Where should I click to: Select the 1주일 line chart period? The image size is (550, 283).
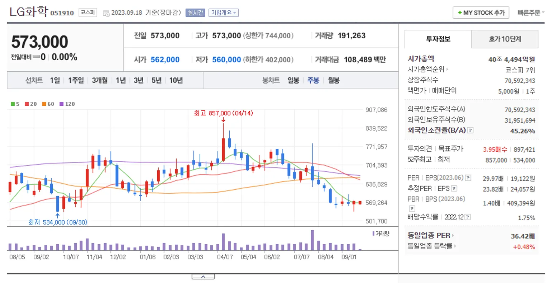pos(76,80)
